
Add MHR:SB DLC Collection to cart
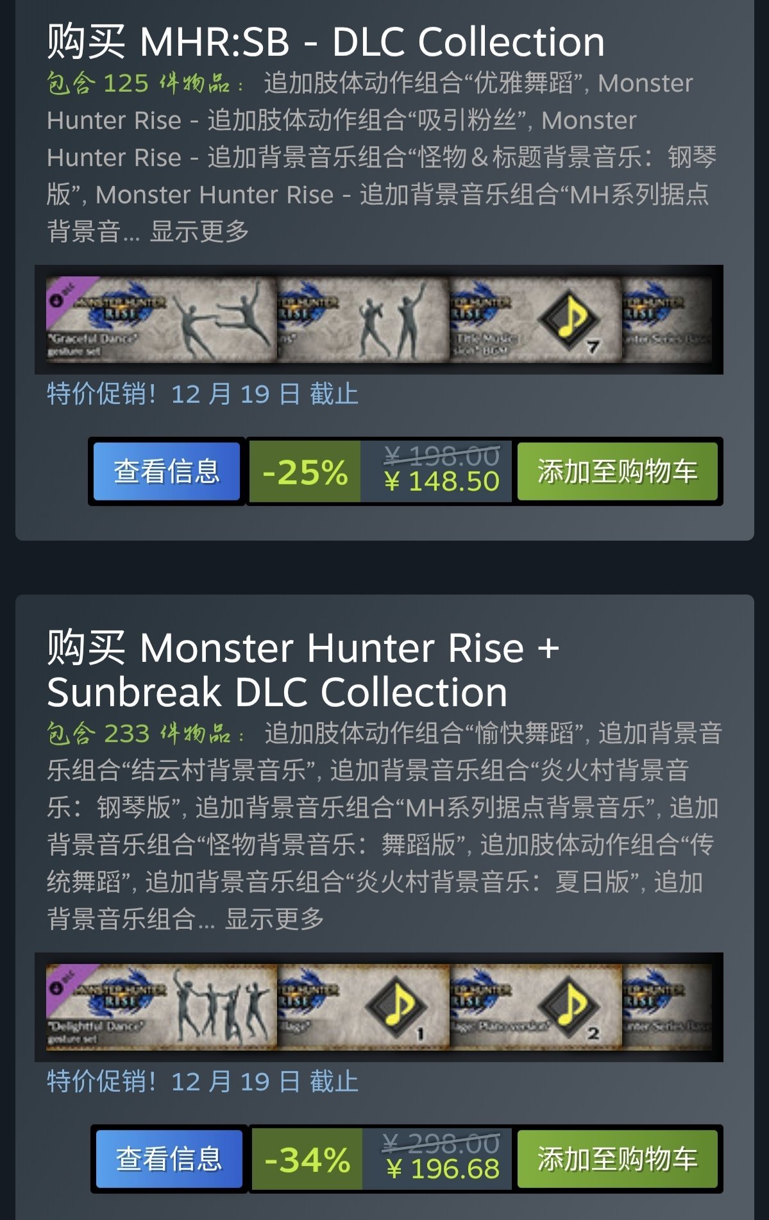tap(617, 471)
